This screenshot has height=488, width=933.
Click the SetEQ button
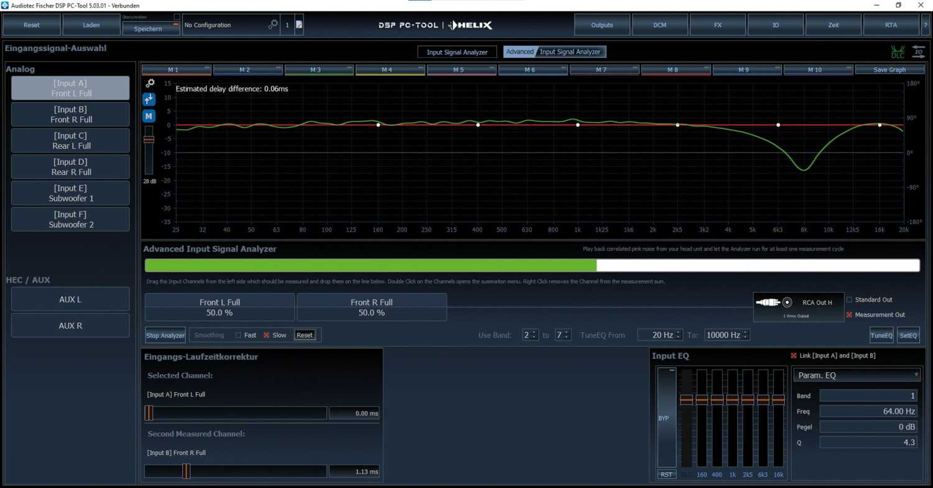(908, 335)
